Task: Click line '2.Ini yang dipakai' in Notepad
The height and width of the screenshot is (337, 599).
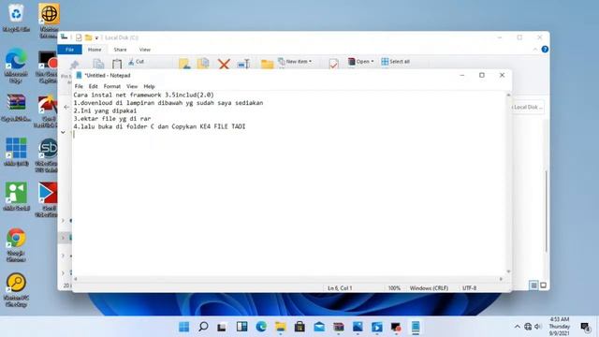Action: [x=105, y=110]
